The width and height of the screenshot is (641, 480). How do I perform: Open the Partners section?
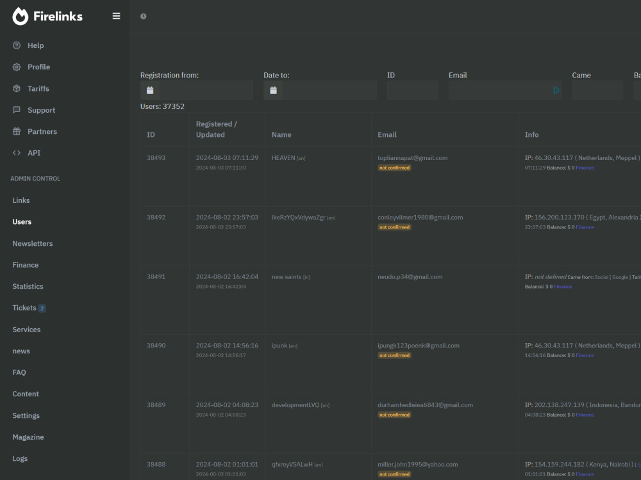tap(42, 131)
